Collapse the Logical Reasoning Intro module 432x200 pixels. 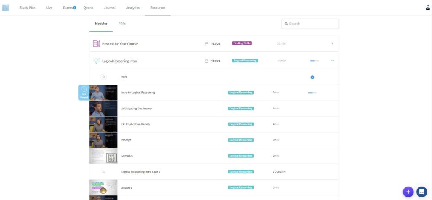point(332,61)
